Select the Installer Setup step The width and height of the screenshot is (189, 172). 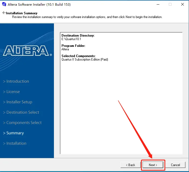(x=18, y=102)
